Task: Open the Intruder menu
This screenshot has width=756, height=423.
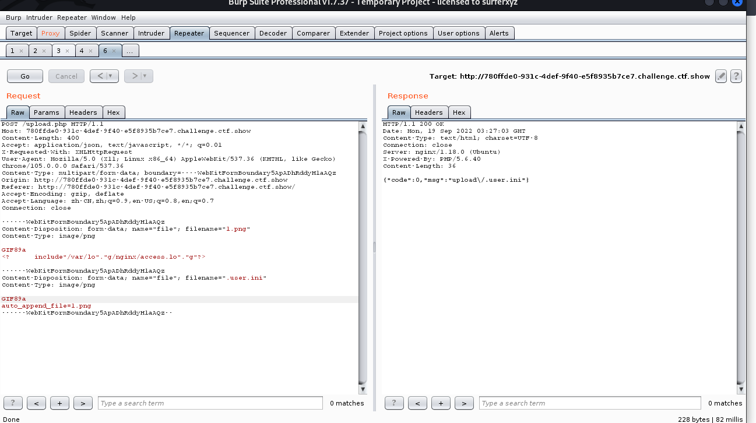Action: tap(39, 17)
